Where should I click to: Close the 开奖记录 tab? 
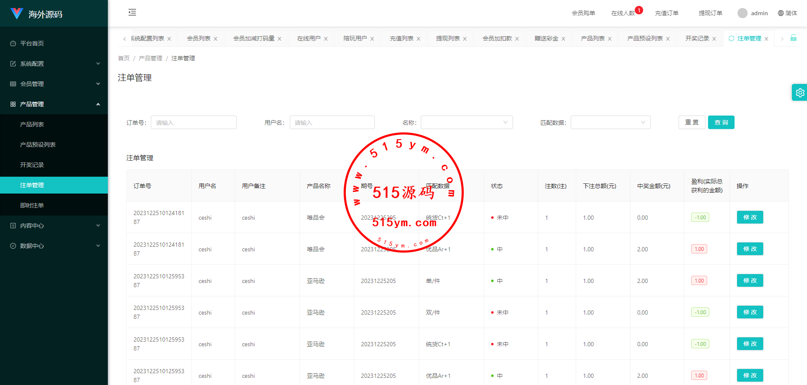714,39
